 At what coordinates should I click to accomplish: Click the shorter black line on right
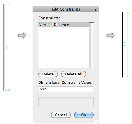pos(123,45)
